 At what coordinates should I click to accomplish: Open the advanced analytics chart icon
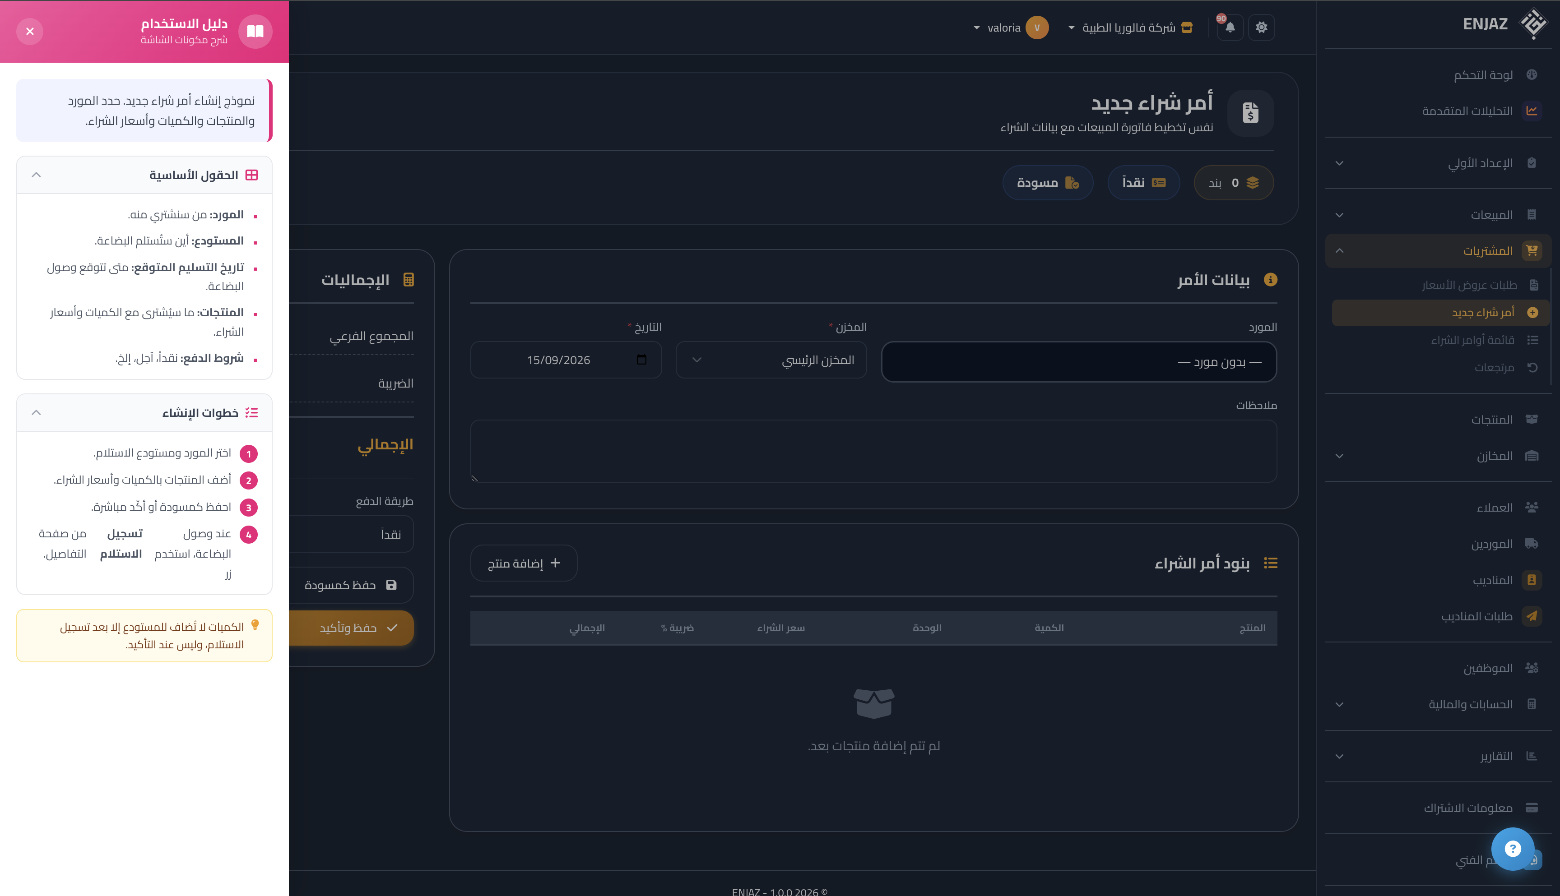[1532, 111]
